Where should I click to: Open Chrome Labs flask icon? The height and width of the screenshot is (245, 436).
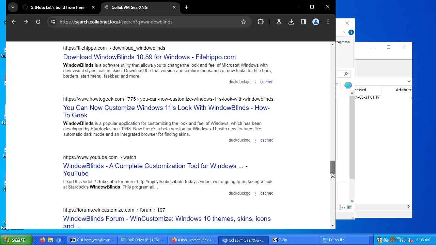coord(279,22)
